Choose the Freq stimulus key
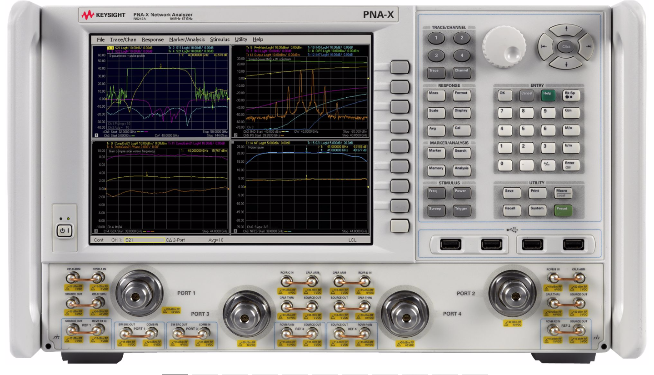Screen dimensions: 654x375 (x=436, y=193)
